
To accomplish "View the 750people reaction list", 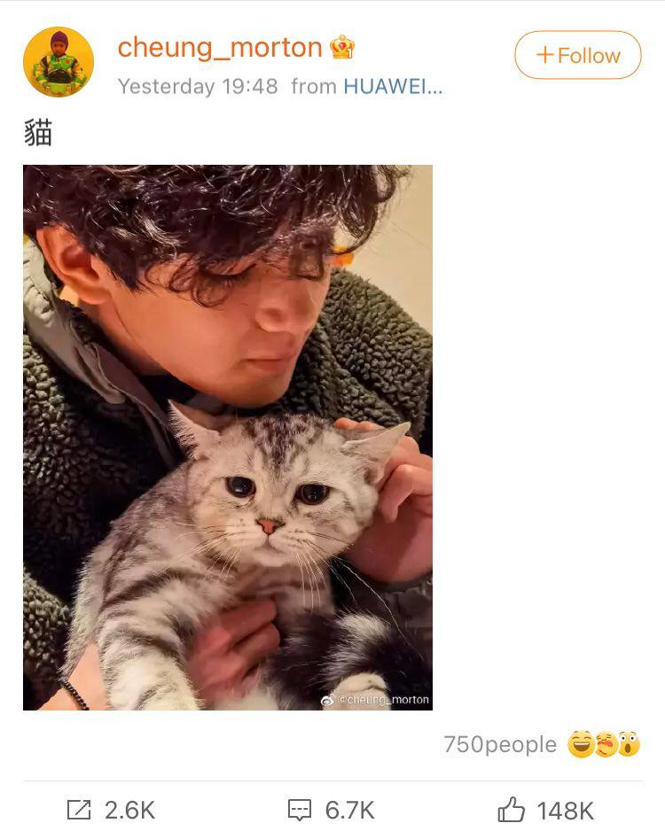I will tap(500, 744).
